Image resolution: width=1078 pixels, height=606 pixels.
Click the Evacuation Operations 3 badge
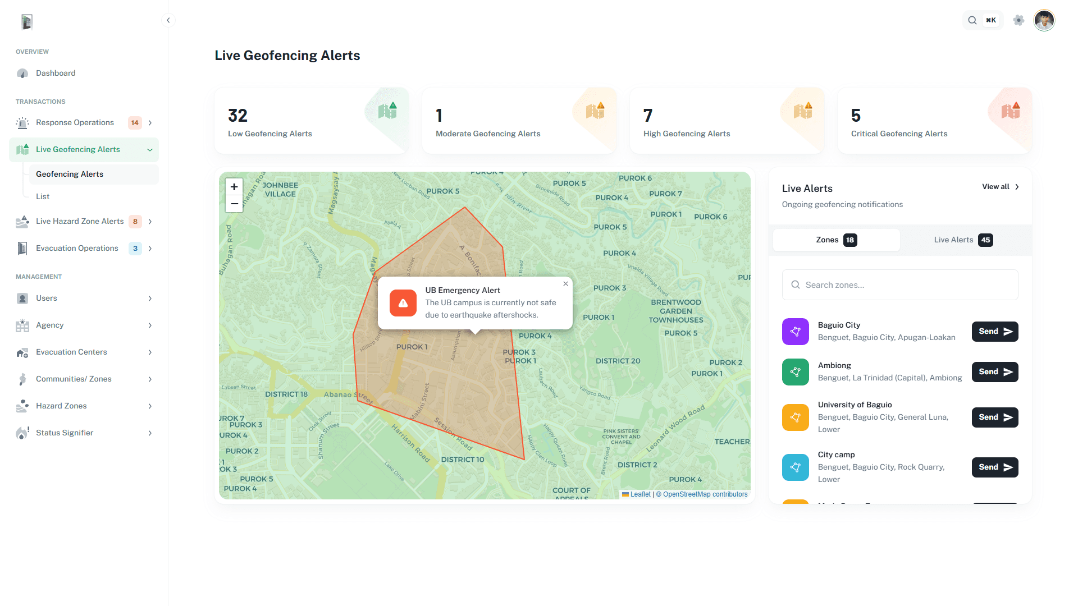(135, 249)
